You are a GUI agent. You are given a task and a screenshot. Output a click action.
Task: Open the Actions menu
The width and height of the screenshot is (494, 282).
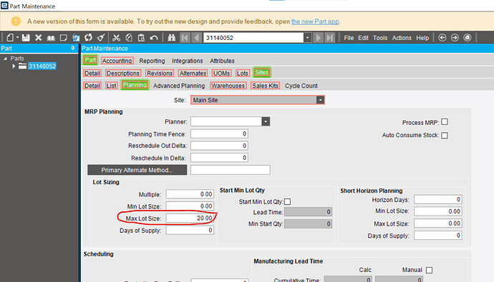click(x=402, y=38)
